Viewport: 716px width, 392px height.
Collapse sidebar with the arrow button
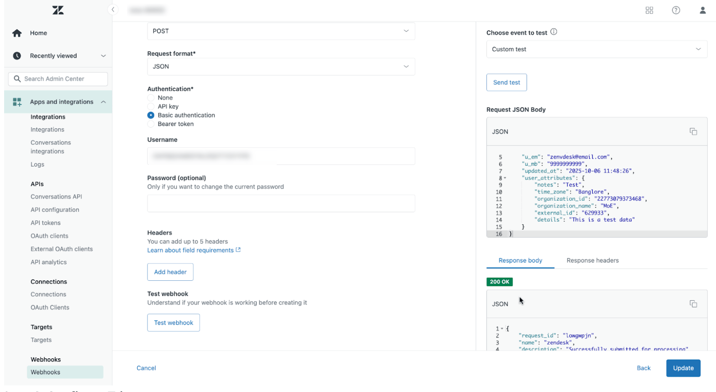pyautogui.click(x=113, y=10)
